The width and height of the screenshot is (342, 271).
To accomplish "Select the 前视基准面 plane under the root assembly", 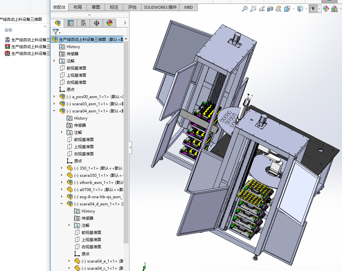I will (76, 68).
